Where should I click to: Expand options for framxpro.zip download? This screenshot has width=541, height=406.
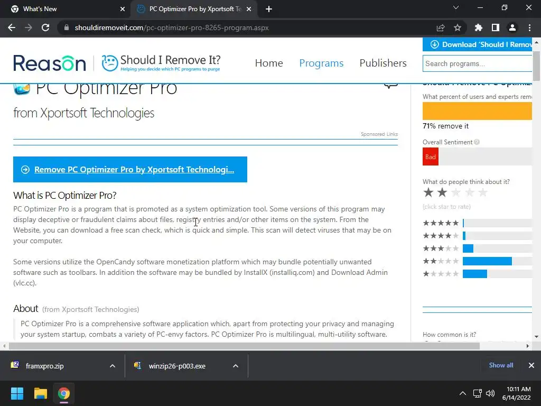pyautogui.click(x=113, y=366)
